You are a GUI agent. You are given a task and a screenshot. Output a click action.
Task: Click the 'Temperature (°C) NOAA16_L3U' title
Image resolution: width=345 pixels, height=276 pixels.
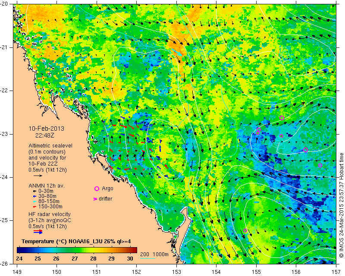(x=61, y=241)
